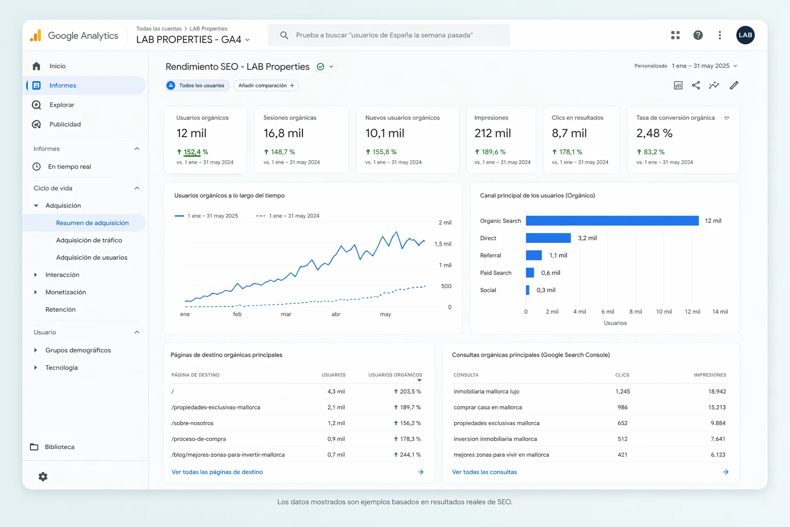Expand the Monetización tree arrow
This screenshot has width=790, height=527.
click(x=35, y=292)
